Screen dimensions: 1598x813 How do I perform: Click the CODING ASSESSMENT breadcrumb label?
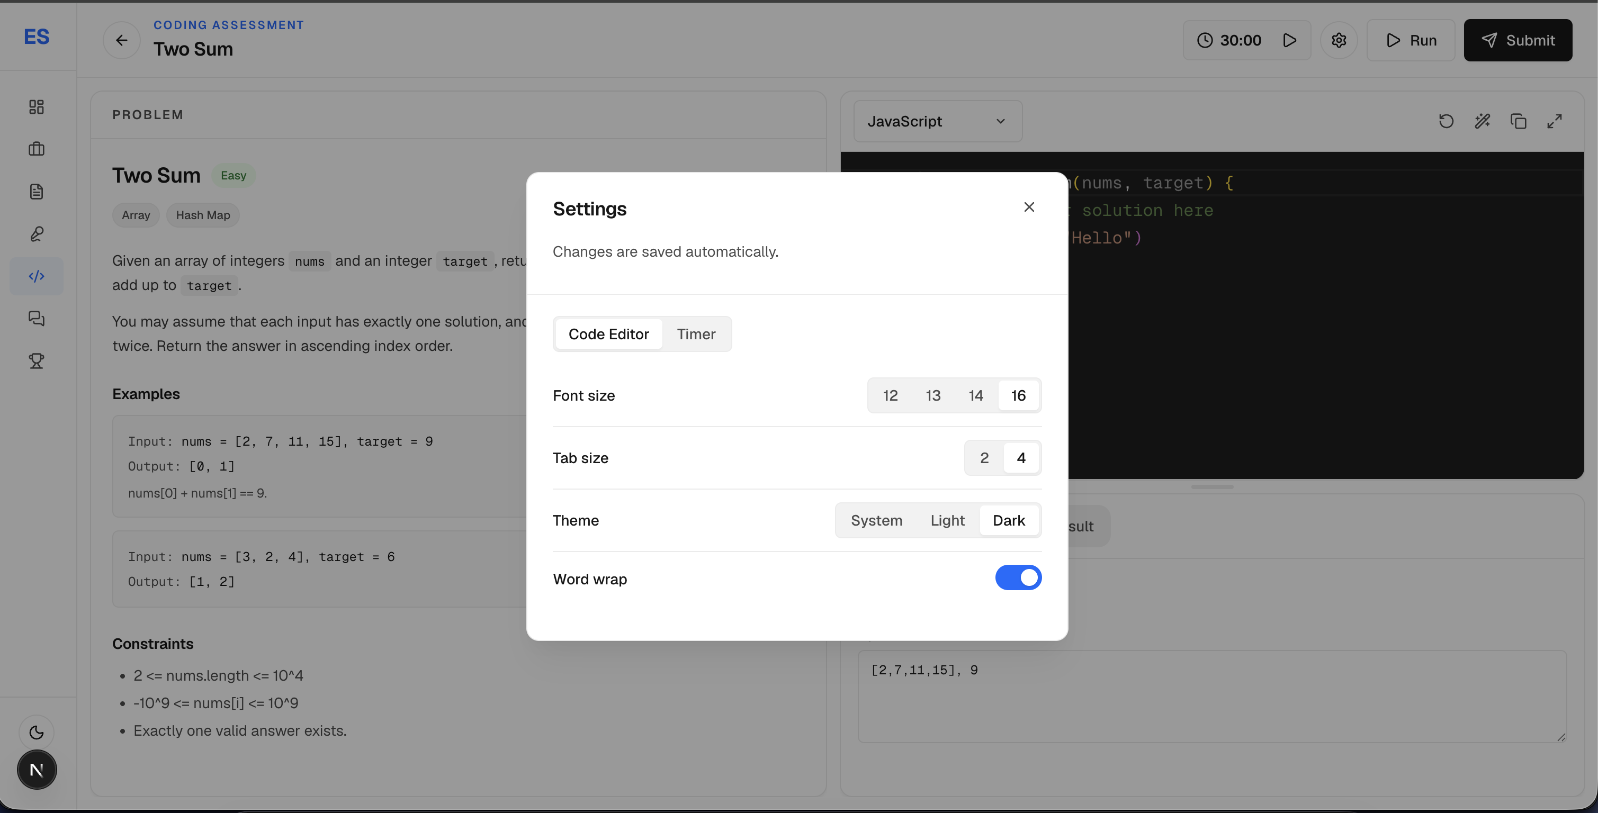point(229,25)
